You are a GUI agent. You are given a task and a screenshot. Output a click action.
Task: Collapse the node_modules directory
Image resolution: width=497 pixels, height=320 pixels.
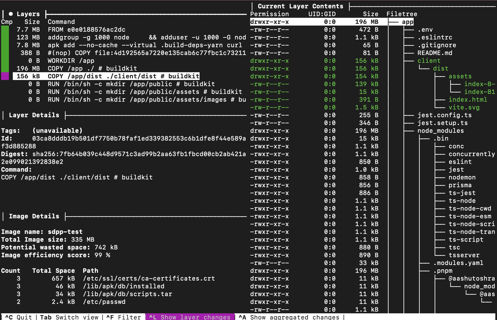pos(440,131)
